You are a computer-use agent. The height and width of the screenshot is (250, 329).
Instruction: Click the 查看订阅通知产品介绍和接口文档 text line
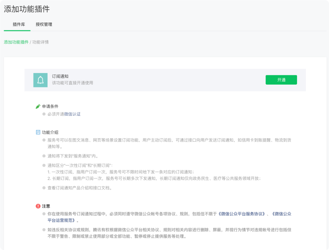tap(80, 188)
